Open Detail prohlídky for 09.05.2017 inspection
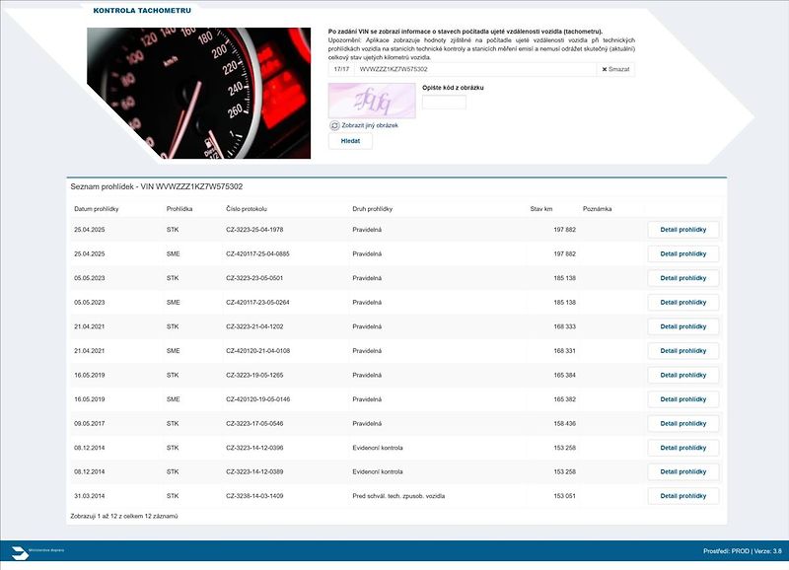 coord(682,424)
